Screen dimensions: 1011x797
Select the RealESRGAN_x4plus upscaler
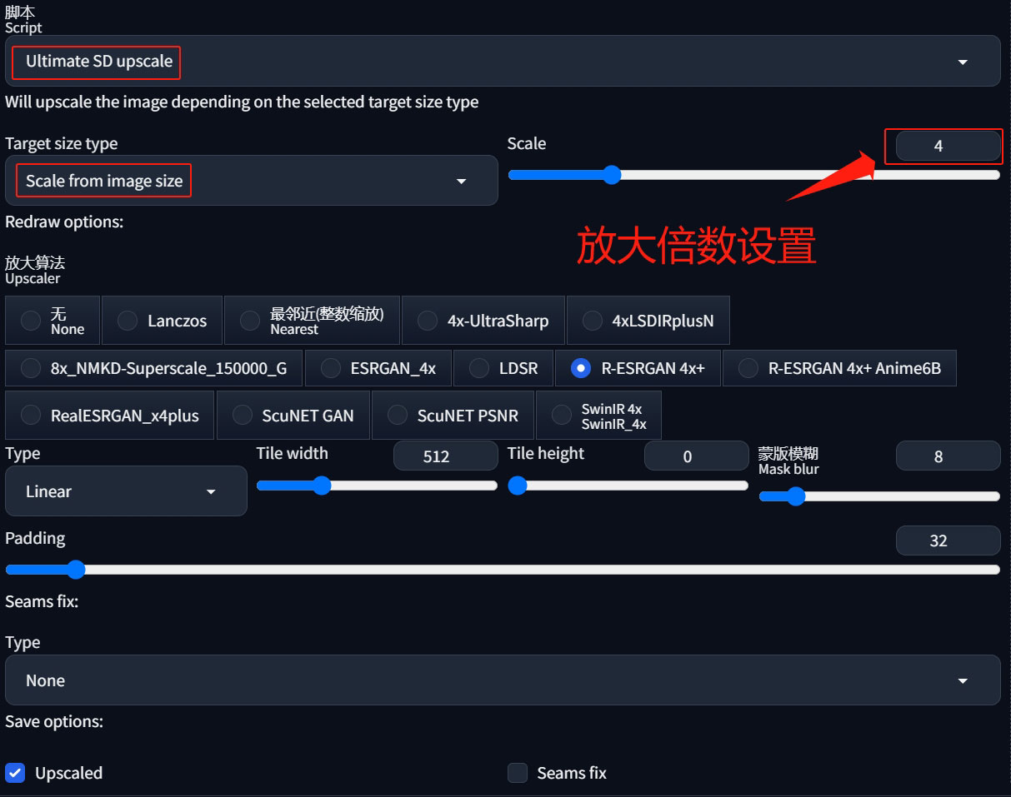pos(109,414)
